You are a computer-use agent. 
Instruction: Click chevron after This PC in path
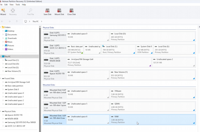41,21
